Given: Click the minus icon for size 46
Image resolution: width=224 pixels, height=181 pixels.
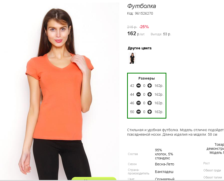Looking at the screenshot, I should pyautogui.click(x=138, y=103).
